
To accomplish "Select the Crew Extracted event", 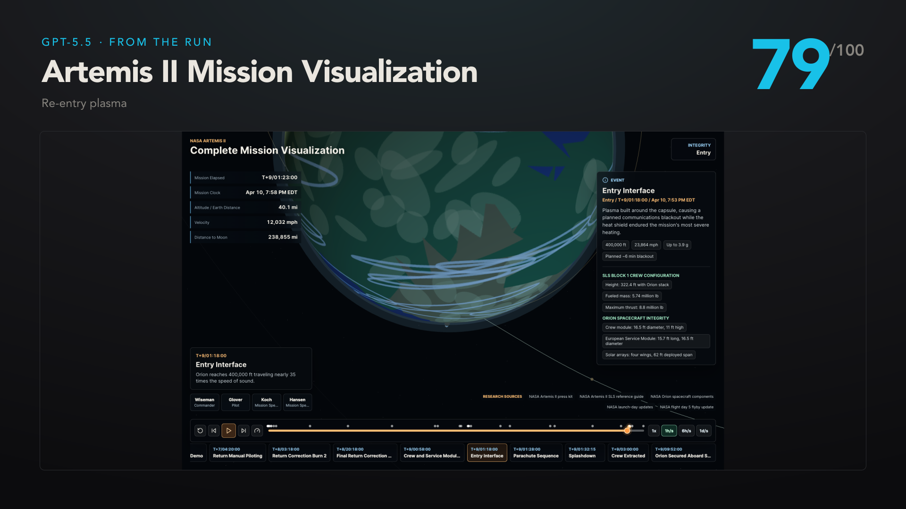I will (628, 452).
